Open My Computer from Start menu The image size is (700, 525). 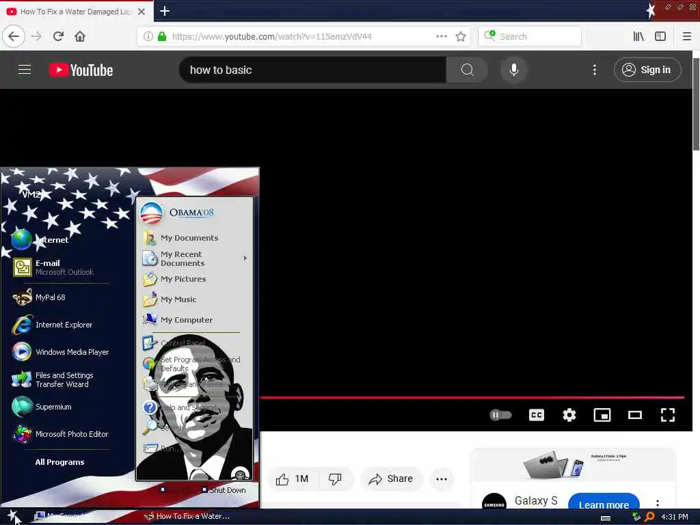pyautogui.click(x=178, y=320)
